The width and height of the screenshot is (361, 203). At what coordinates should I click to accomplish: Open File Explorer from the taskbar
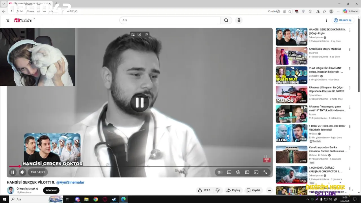[86, 199]
